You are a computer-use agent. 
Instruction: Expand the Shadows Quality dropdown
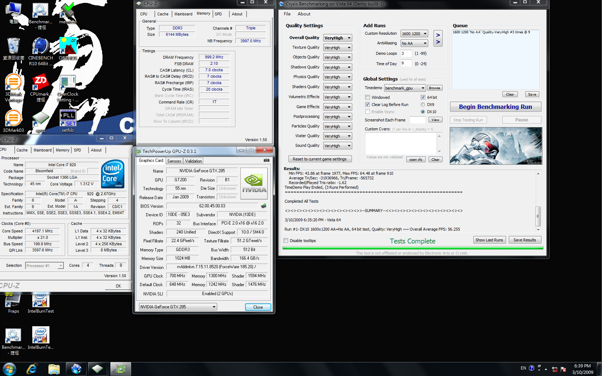click(338, 67)
